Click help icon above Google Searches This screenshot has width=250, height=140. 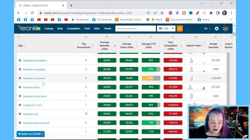click(x=216, y=37)
